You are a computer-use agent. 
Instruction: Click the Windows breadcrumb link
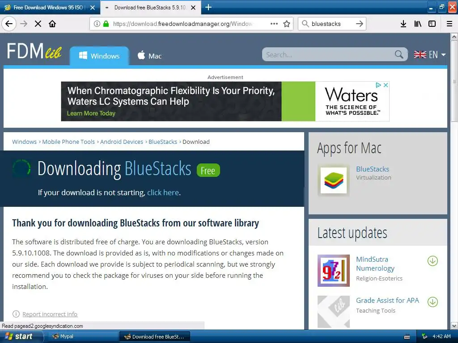(x=24, y=142)
